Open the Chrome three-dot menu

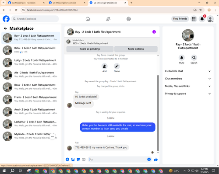tap(215, 10)
